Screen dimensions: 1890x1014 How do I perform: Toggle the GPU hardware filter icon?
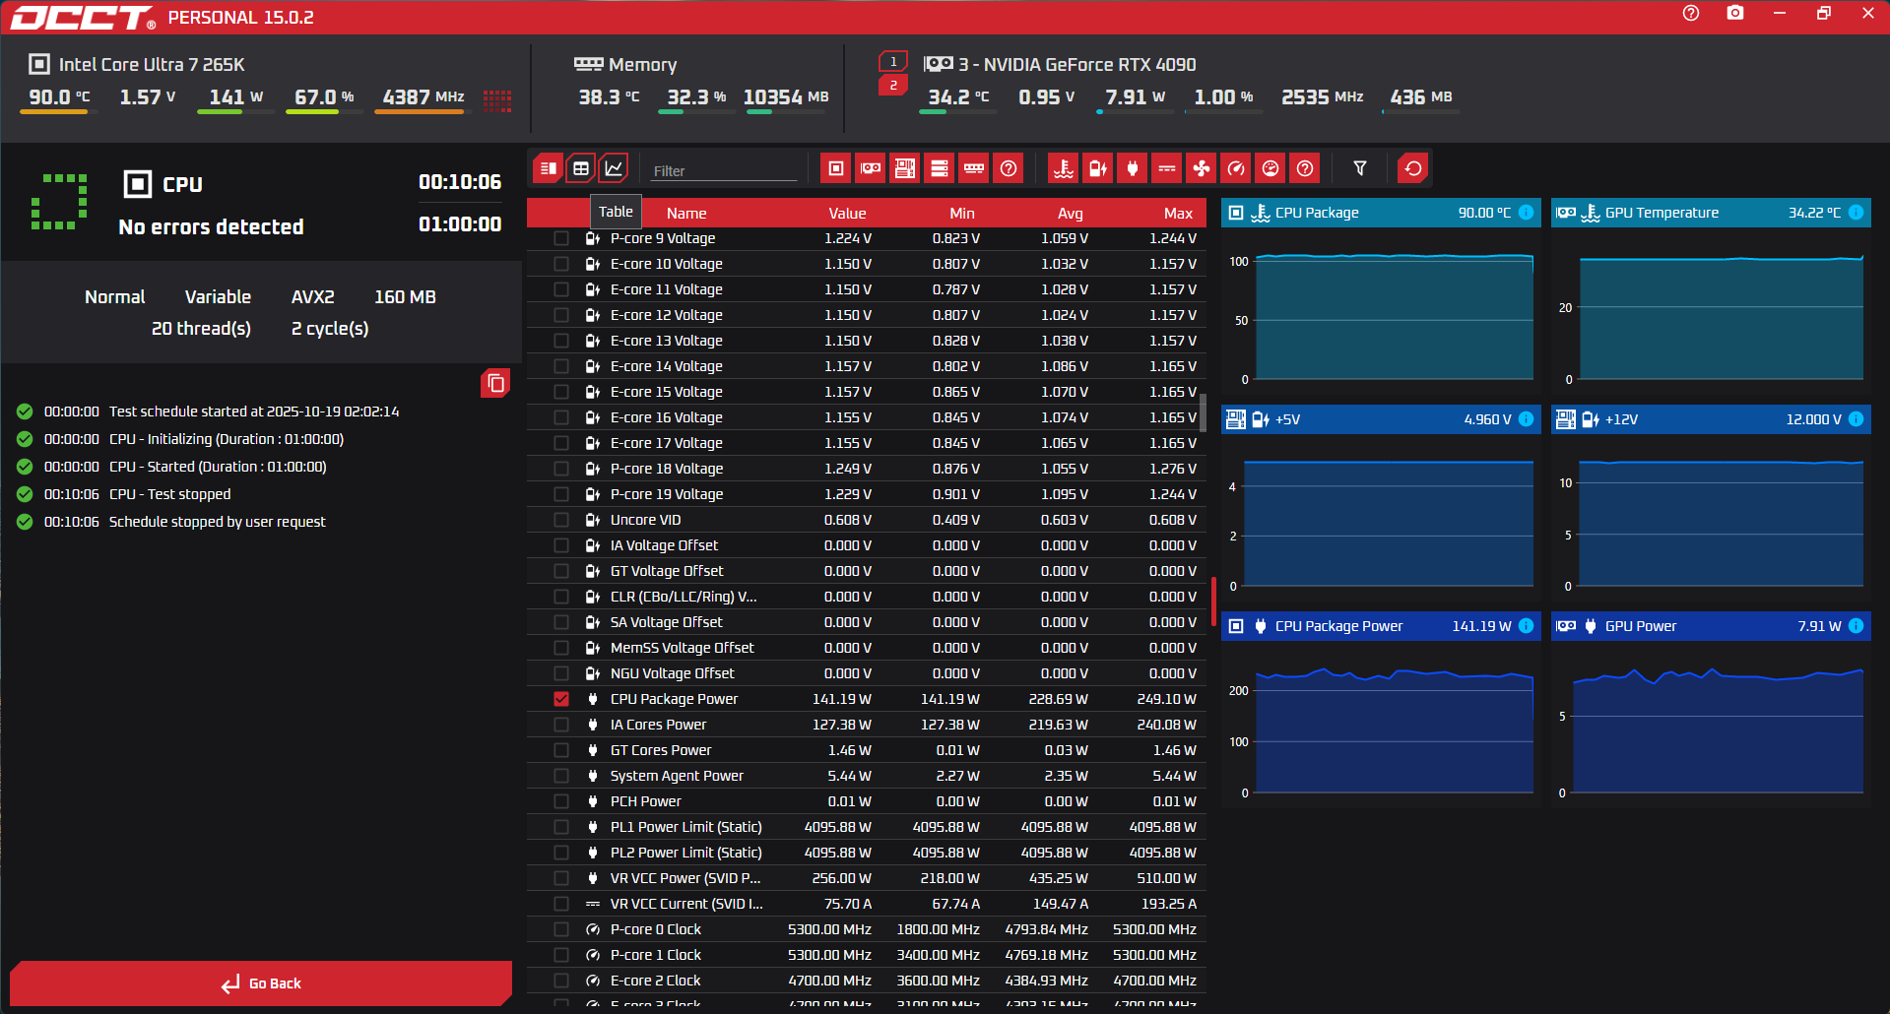coord(871,168)
